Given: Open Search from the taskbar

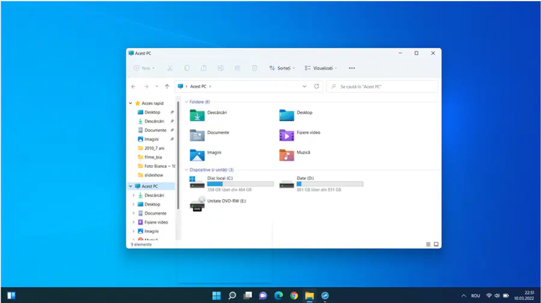Looking at the screenshot, I should point(232,295).
